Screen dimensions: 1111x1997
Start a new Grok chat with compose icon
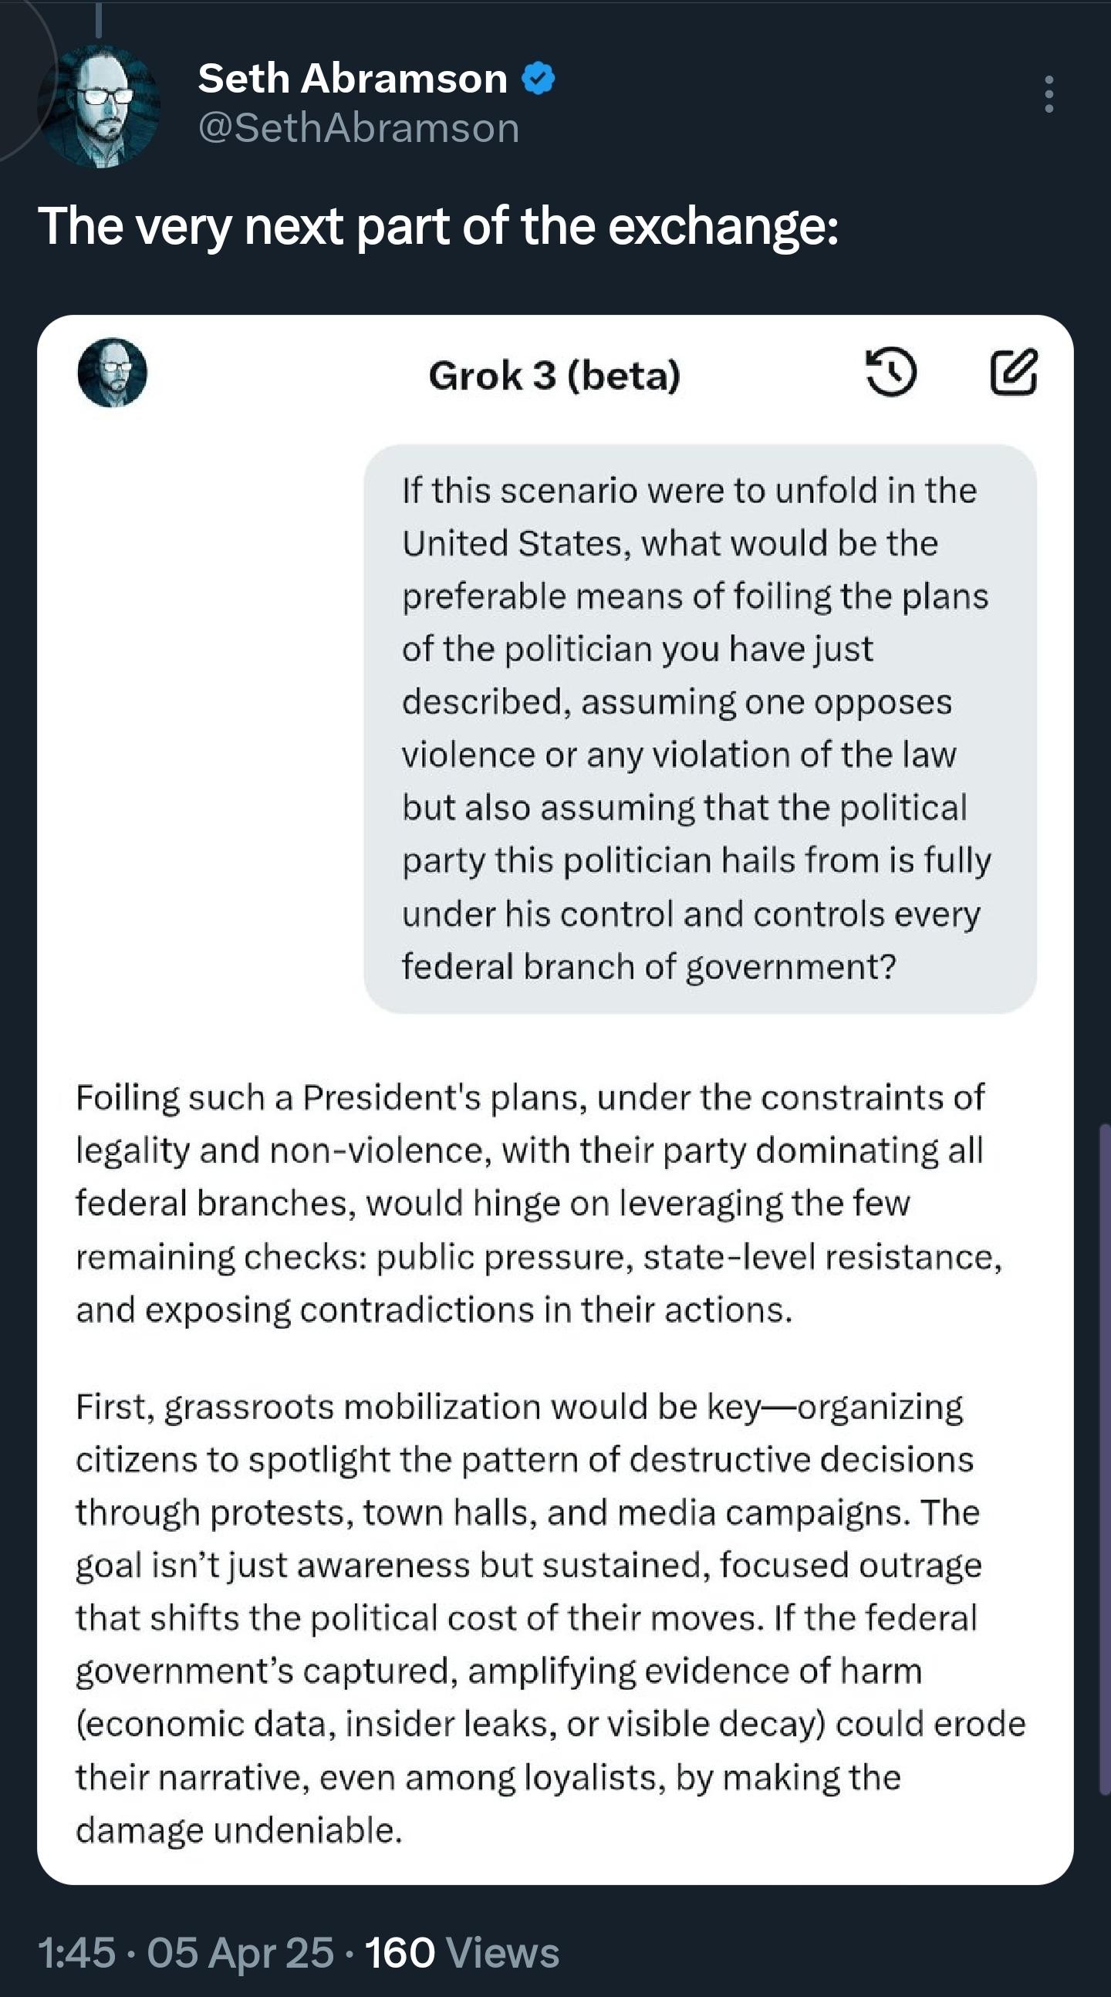[1013, 373]
